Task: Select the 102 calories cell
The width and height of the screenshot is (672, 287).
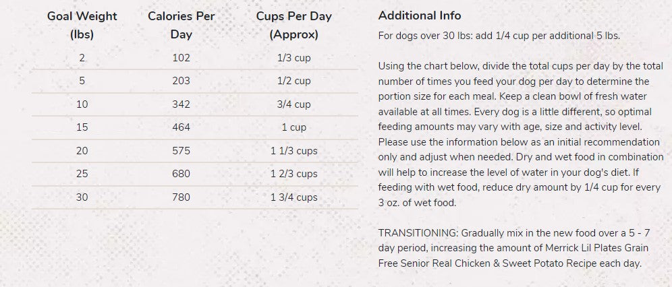Action: [x=181, y=58]
